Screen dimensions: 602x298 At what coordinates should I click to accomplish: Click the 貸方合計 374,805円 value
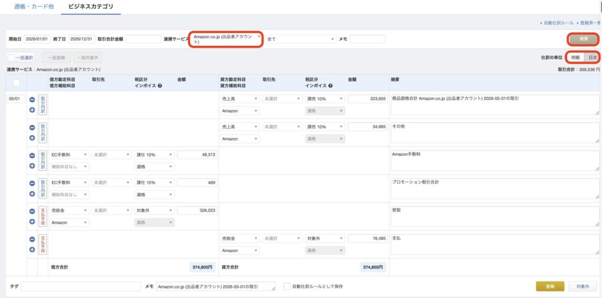click(373, 267)
